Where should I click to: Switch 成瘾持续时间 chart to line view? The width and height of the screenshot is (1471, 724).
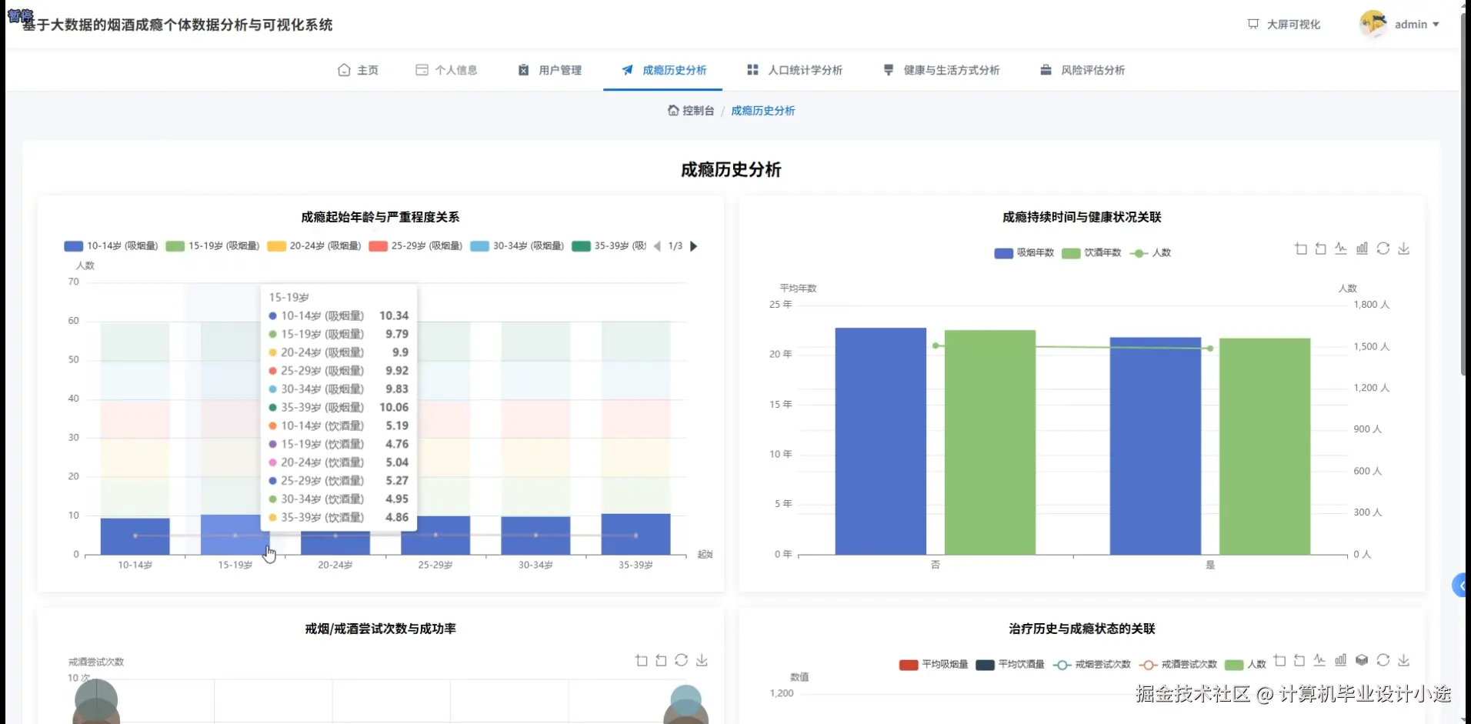(x=1341, y=249)
